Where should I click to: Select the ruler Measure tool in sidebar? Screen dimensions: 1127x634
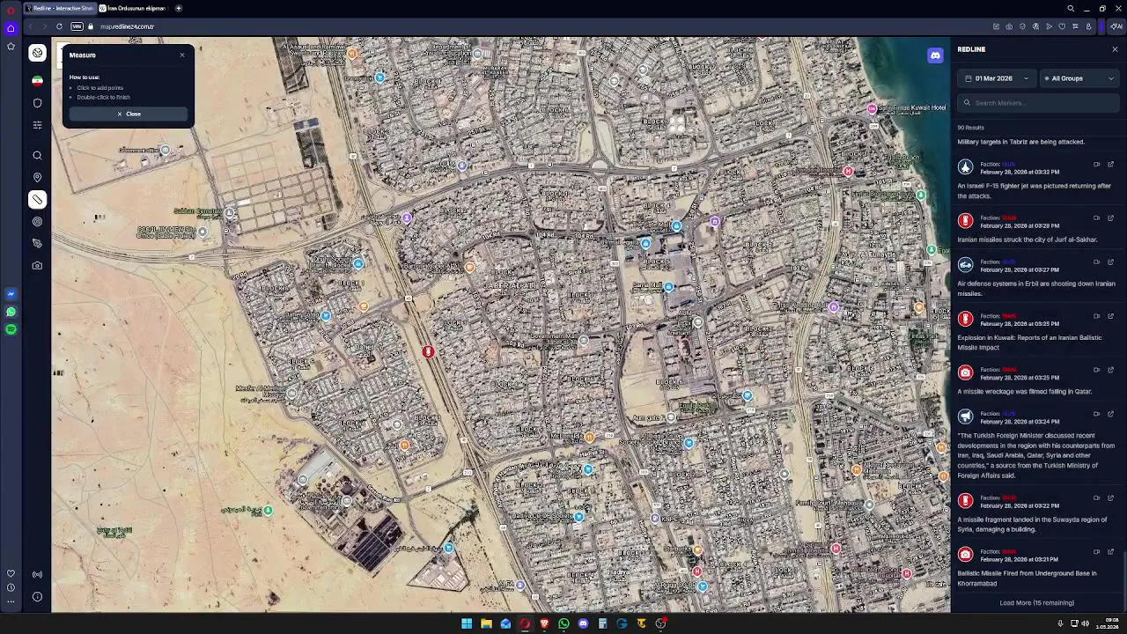click(37, 200)
